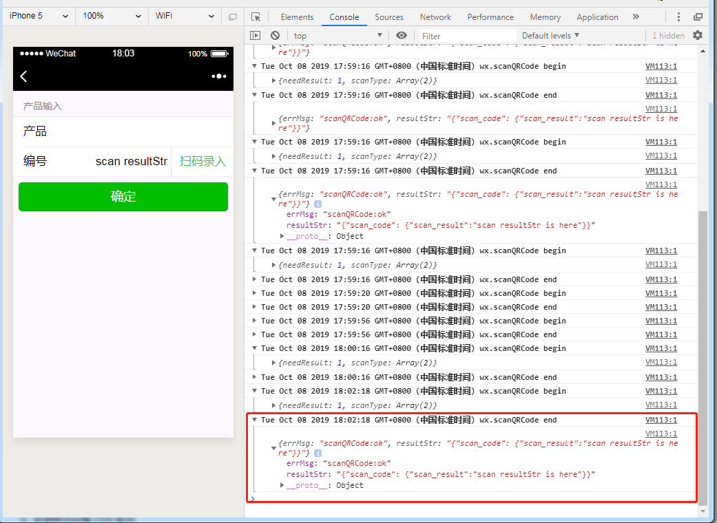Open the Default levels dropdown
717x523 pixels.
(550, 36)
